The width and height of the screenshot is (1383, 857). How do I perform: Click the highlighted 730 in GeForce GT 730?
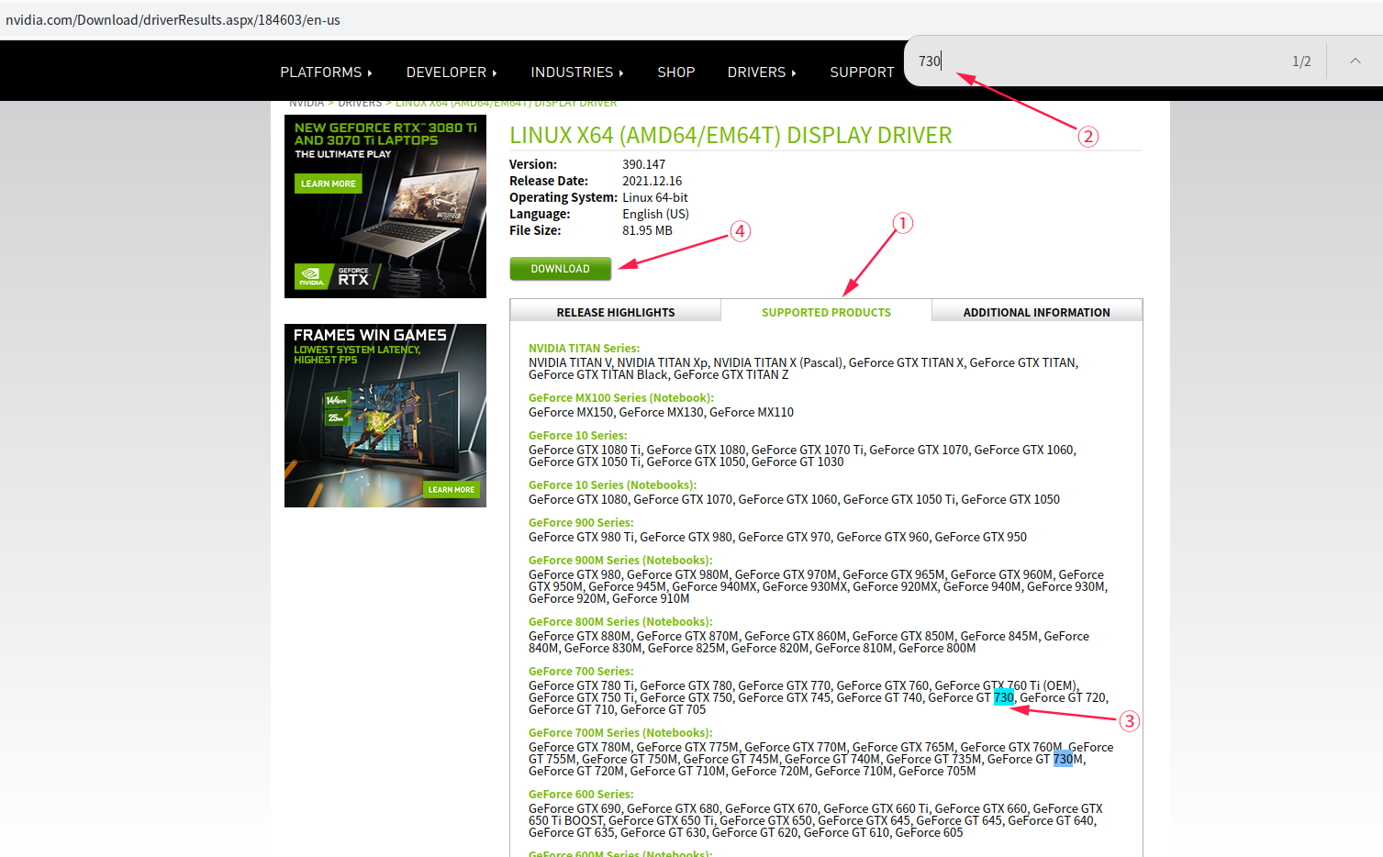pyautogui.click(x=1004, y=697)
